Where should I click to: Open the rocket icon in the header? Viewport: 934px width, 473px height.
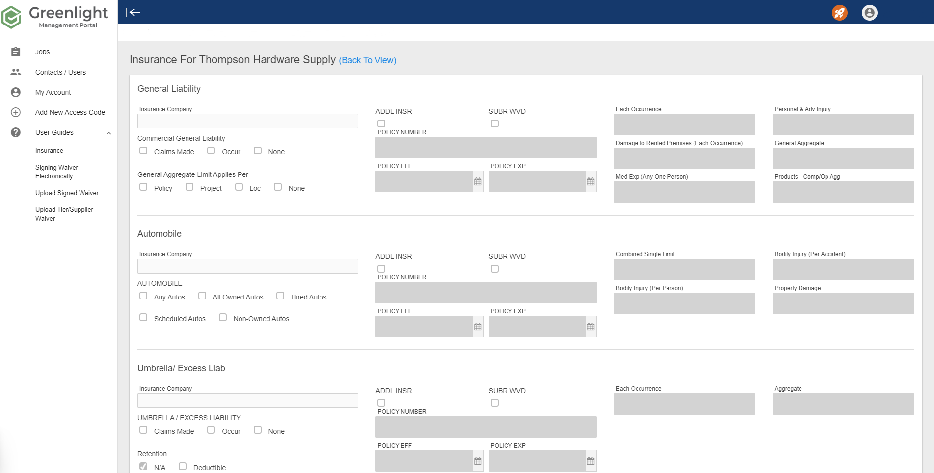point(840,13)
